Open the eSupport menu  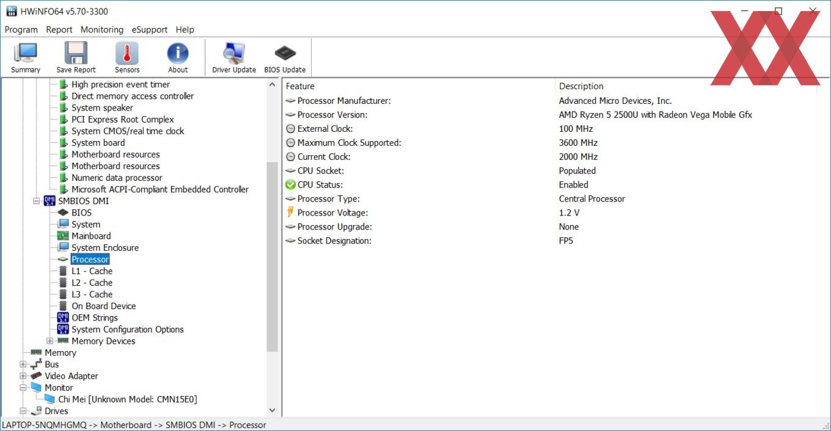click(x=150, y=29)
